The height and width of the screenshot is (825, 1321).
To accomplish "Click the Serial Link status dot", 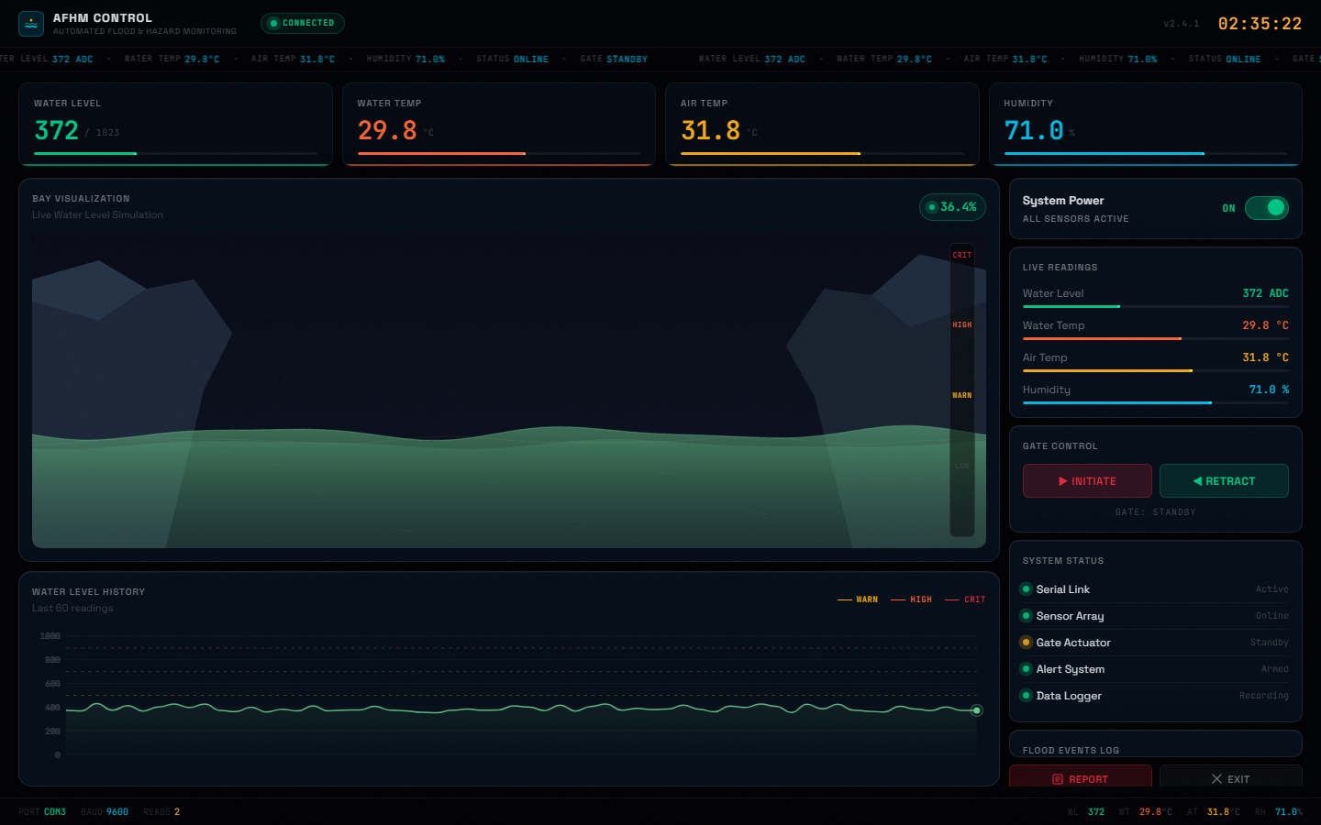I will click(1027, 589).
